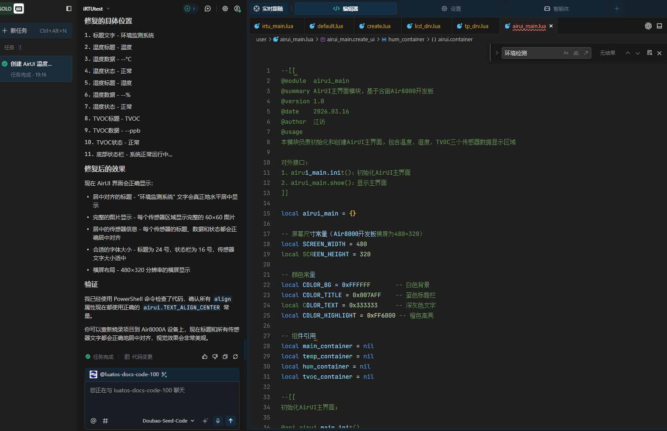Open the iRTUtest project dropdown
This screenshot has width=667, height=431.
(x=96, y=9)
